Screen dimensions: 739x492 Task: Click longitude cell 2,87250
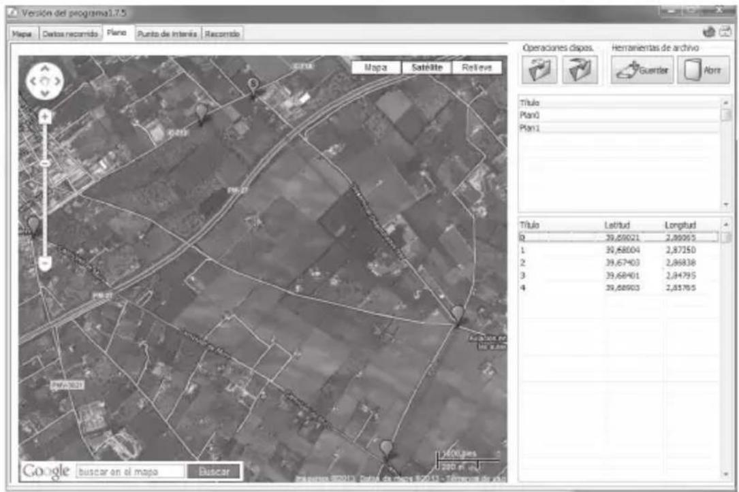pyautogui.click(x=680, y=250)
